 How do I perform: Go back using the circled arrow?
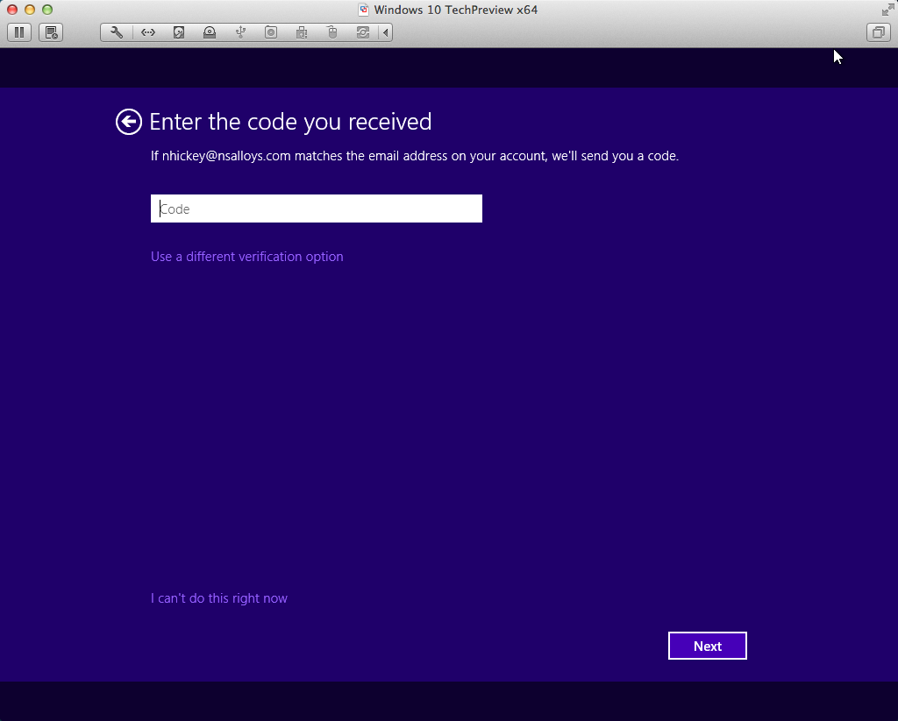[129, 122]
